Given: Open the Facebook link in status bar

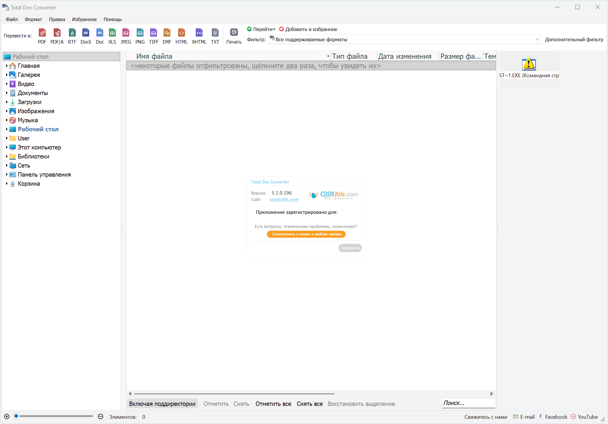Looking at the screenshot, I should click(x=553, y=417).
